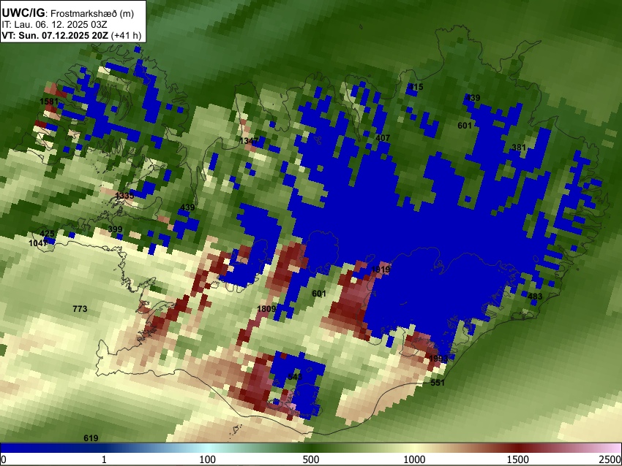Image resolution: width=622 pixels, height=466 pixels.
Task: Click the map value 1047
Action: [x=38, y=243]
